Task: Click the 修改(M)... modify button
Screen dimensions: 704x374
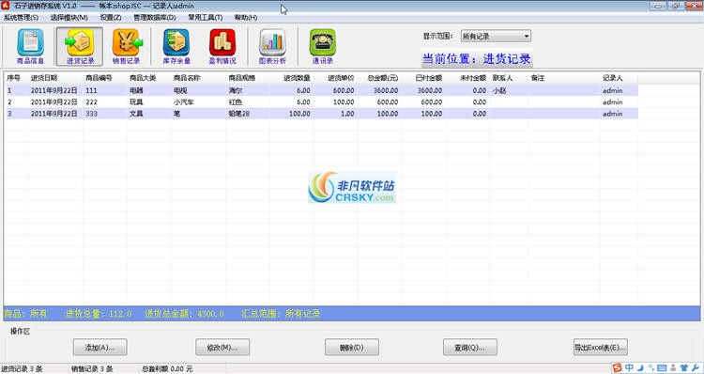Action: pyautogui.click(x=222, y=347)
